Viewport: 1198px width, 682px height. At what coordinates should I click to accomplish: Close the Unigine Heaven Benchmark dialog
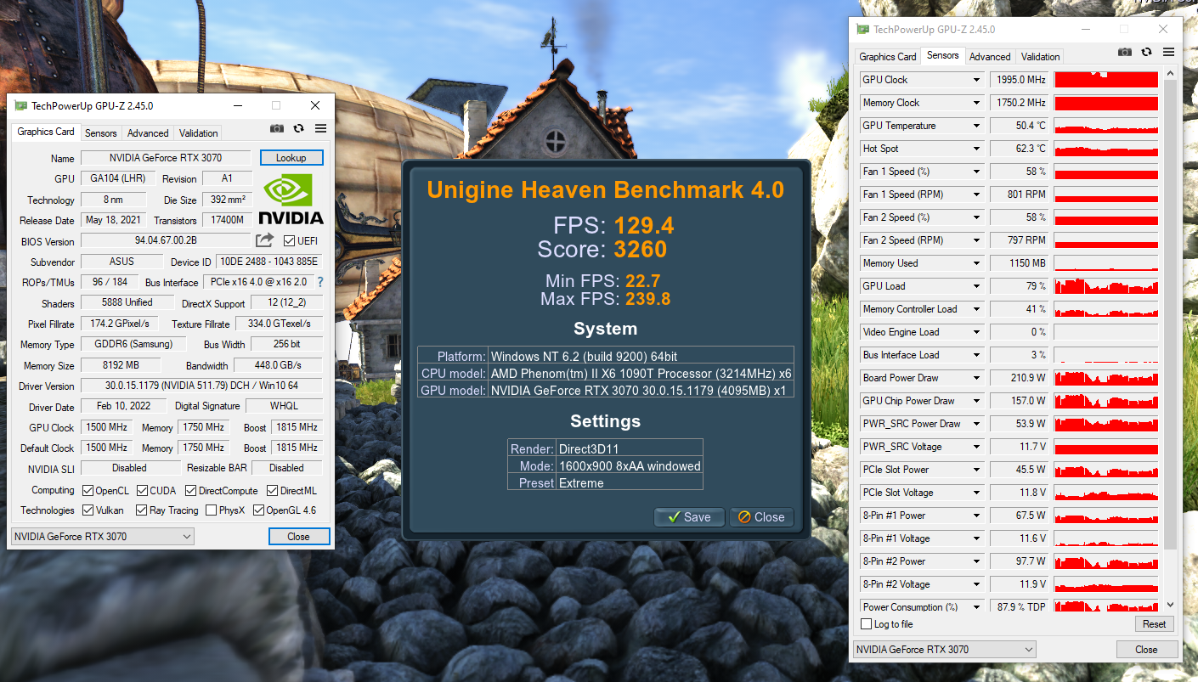[x=761, y=517]
